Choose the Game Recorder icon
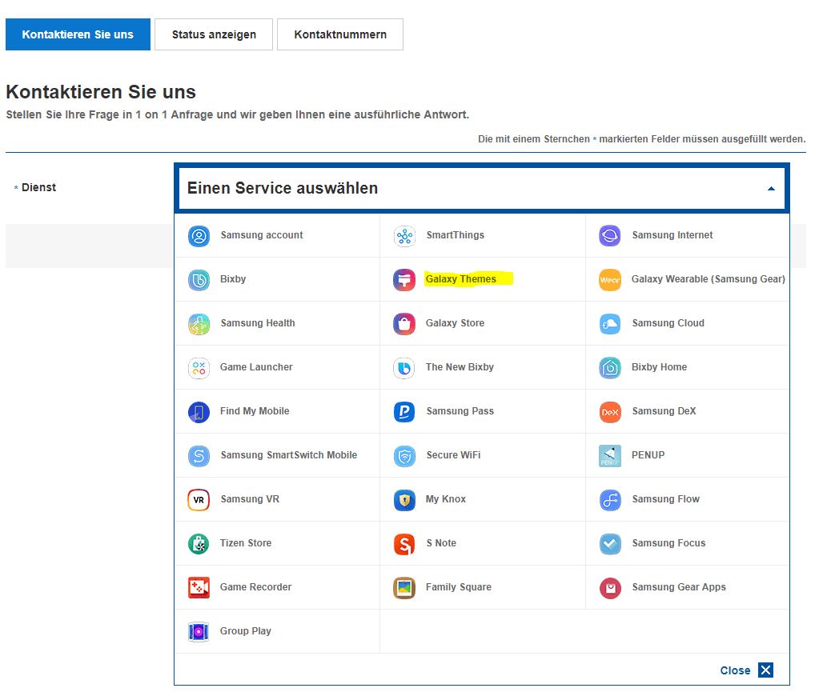The image size is (831, 696). [199, 588]
